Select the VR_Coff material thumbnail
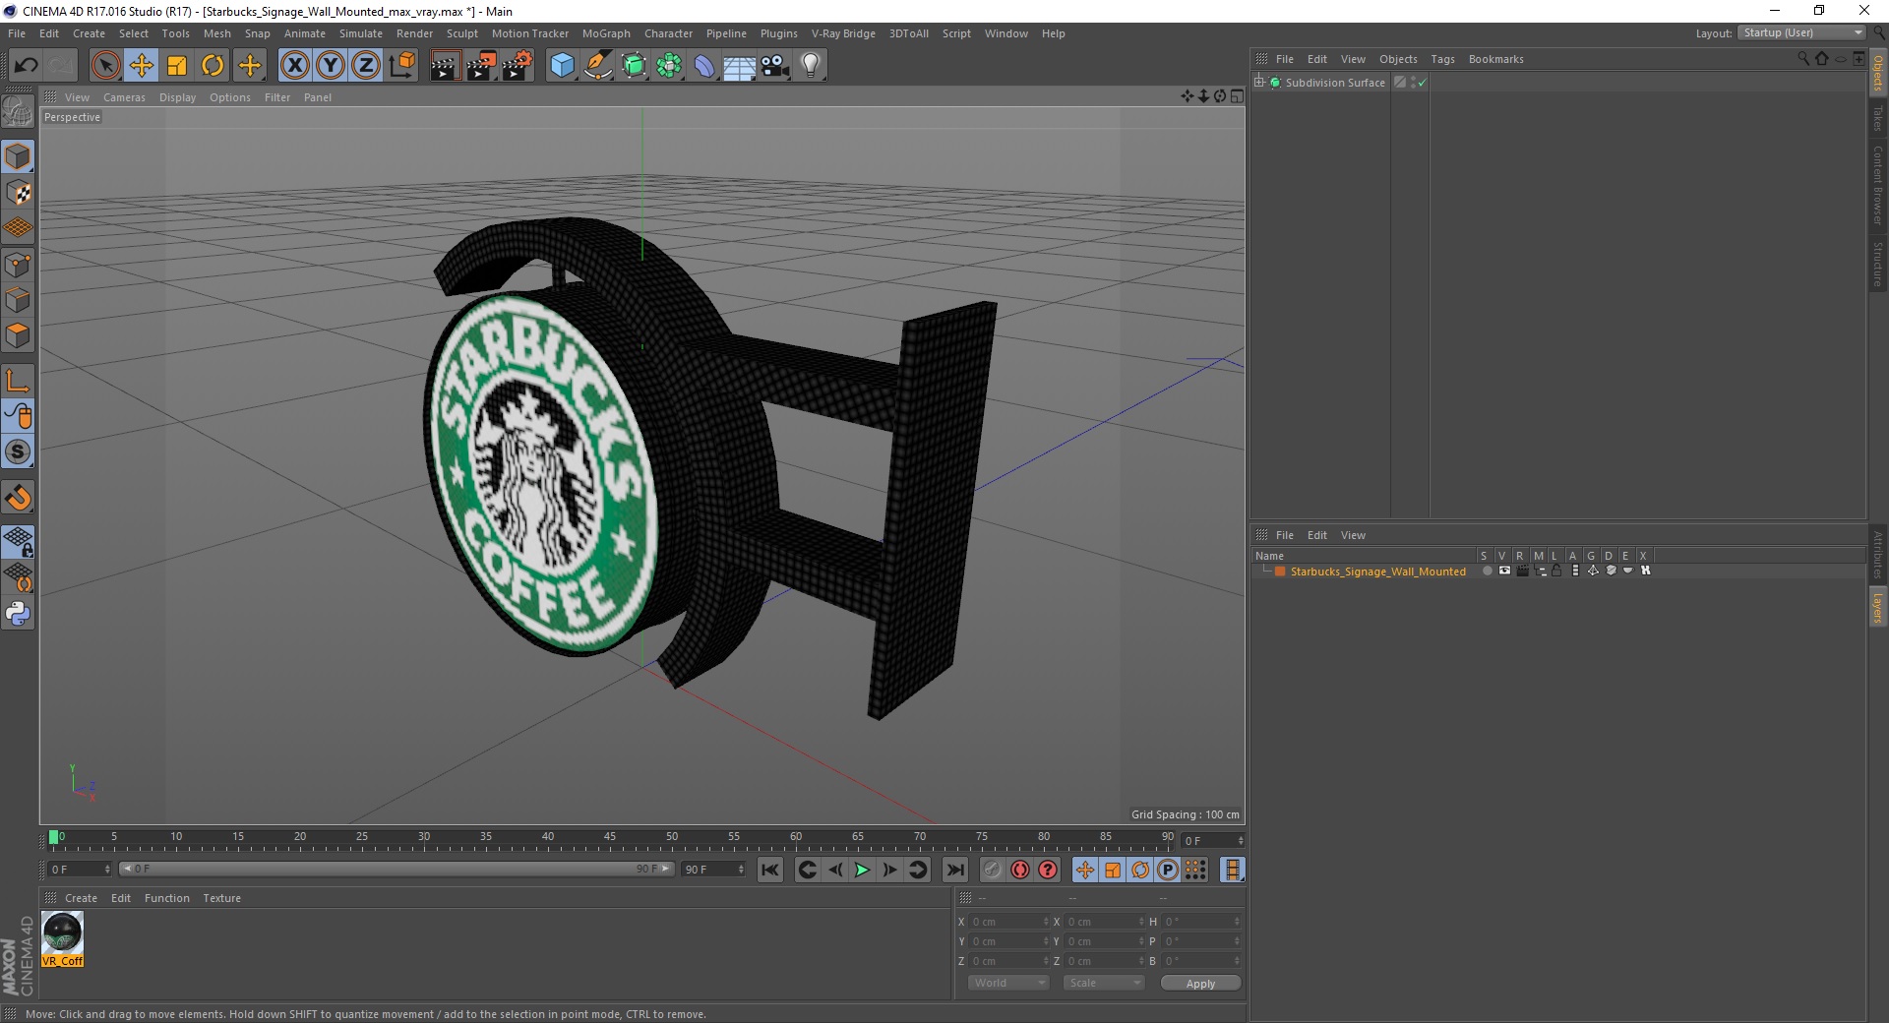The width and height of the screenshot is (1889, 1023). 62,938
